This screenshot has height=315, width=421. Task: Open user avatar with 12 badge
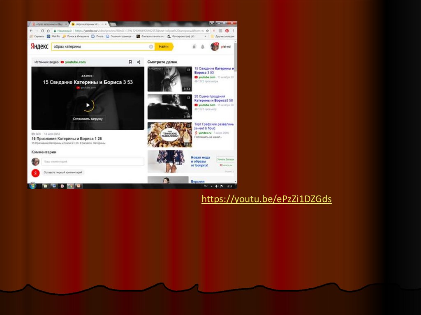(x=215, y=46)
